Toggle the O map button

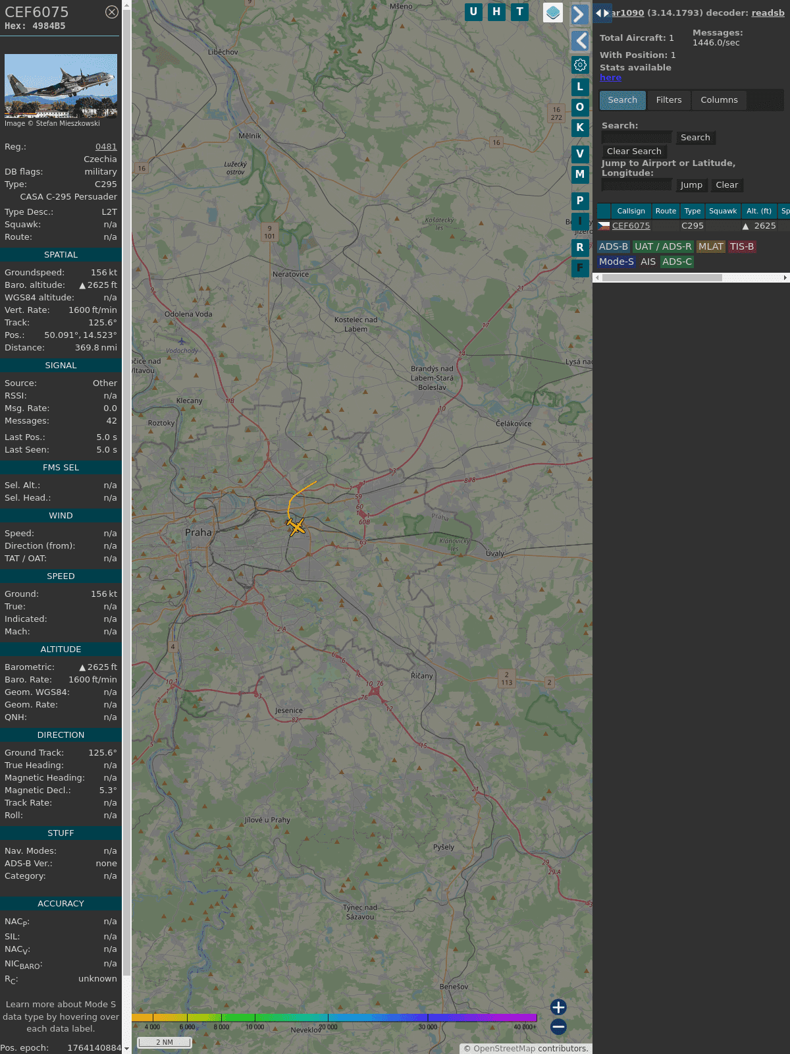click(x=580, y=107)
